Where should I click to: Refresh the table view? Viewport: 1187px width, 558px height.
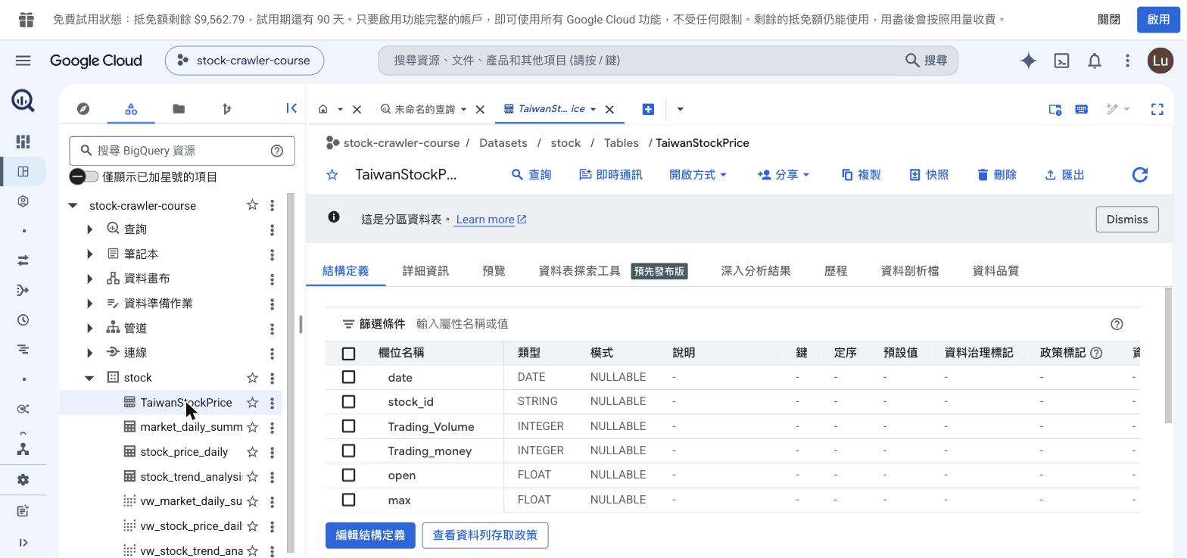(x=1140, y=175)
